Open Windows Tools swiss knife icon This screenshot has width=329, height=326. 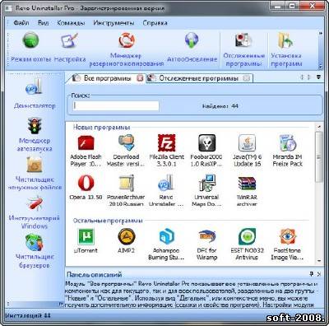[x=35, y=203]
